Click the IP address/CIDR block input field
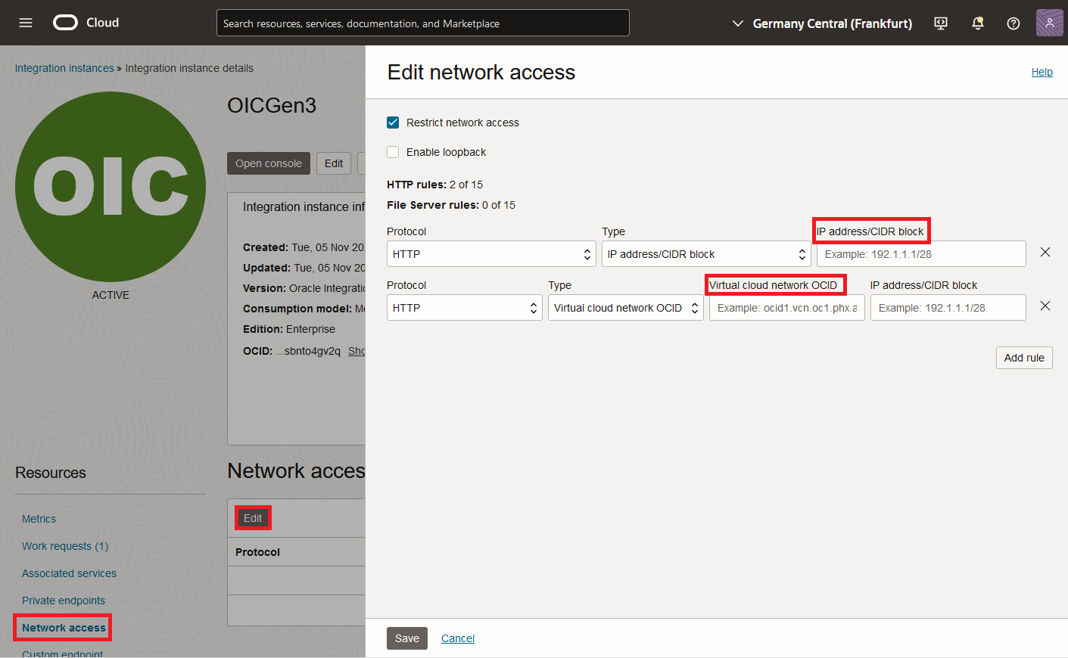1068x658 pixels. 920,253
